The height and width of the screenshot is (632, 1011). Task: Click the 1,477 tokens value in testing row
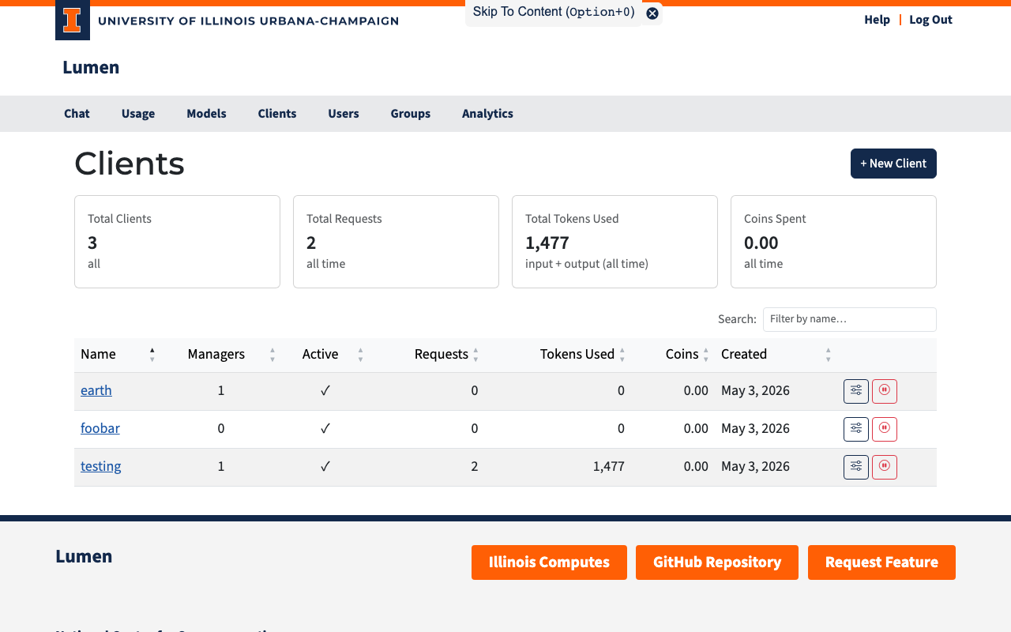[609, 466]
